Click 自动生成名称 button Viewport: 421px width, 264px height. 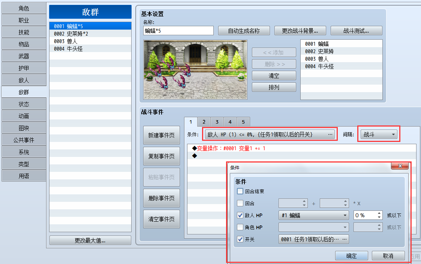tap(244, 31)
